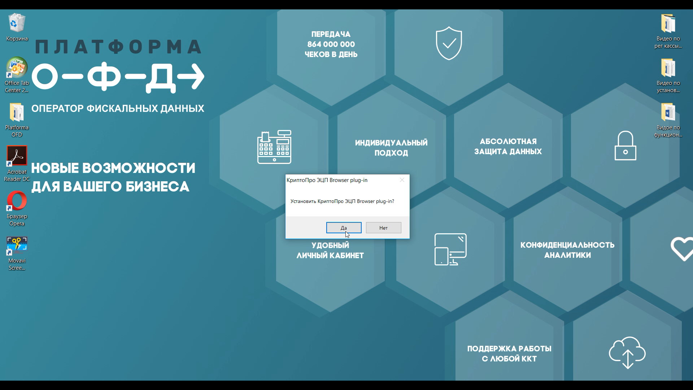
Task: Click Нет to cancel plug-in installation
Action: click(x=383, y=227)
